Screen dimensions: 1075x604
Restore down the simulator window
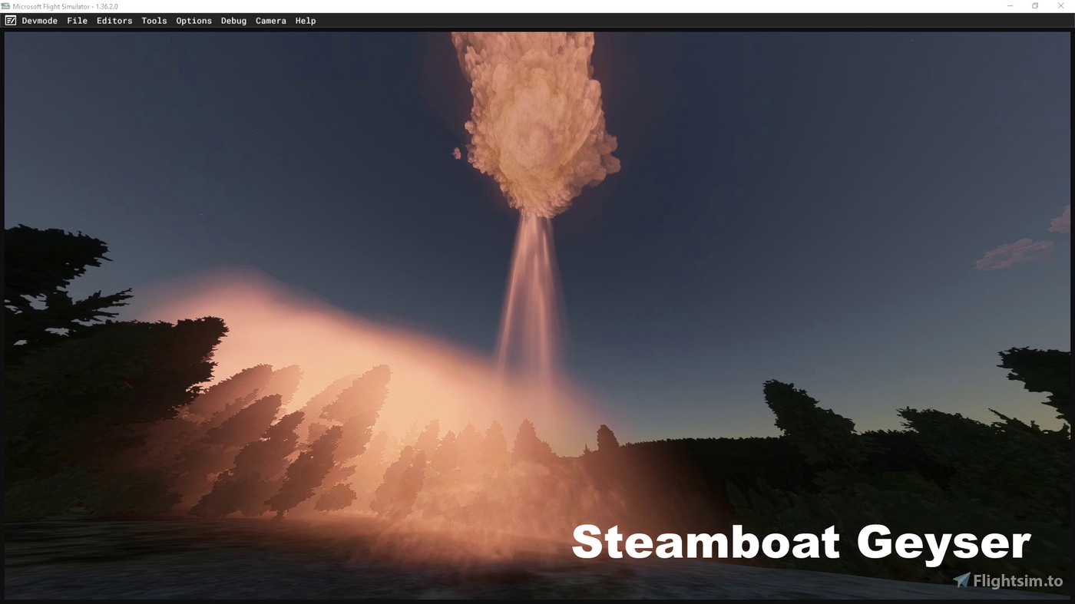[1035, 6]
